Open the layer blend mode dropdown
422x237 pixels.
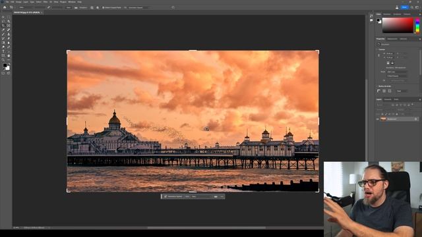[385, 110]
